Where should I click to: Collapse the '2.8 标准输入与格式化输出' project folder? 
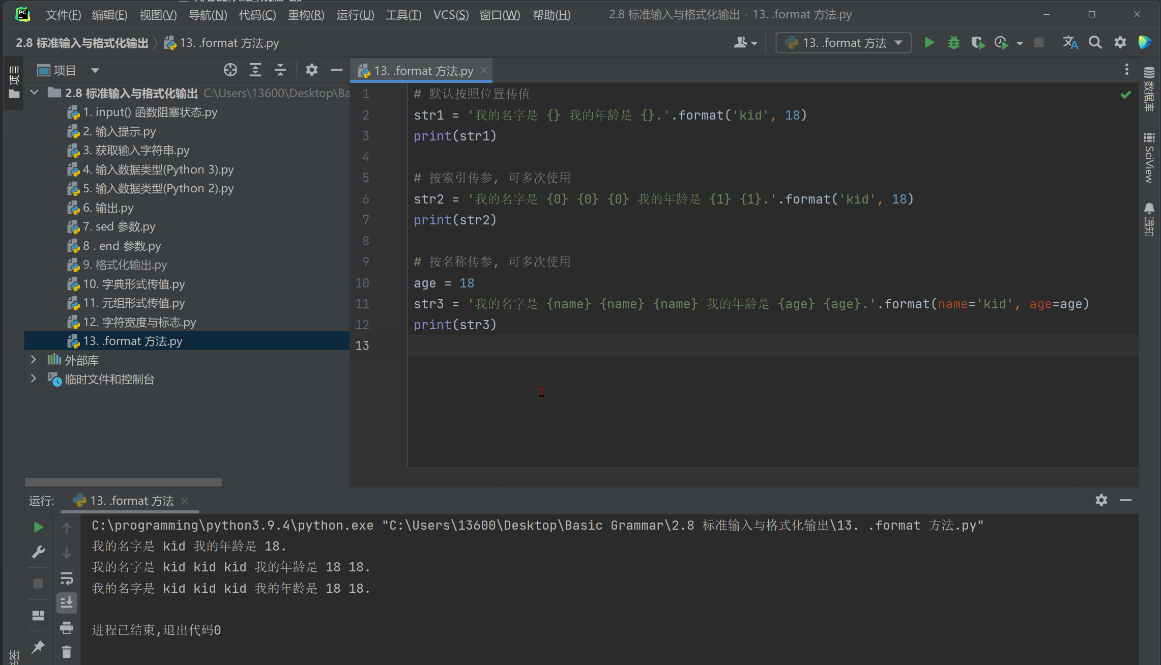coord(34,93)
